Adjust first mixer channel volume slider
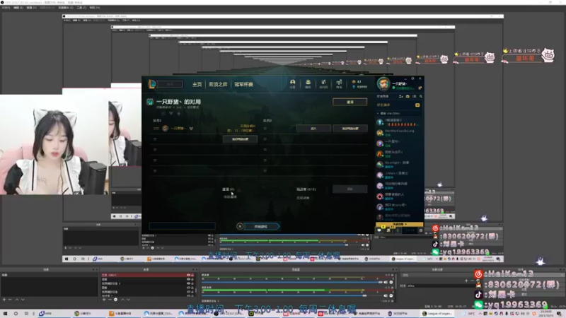Viewport: 566px width, 318px height. (x=291, y=282)
